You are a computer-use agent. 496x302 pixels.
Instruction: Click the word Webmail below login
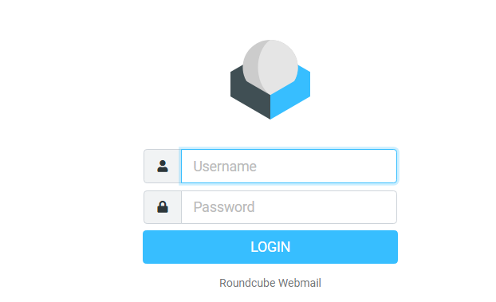(300, 283)
